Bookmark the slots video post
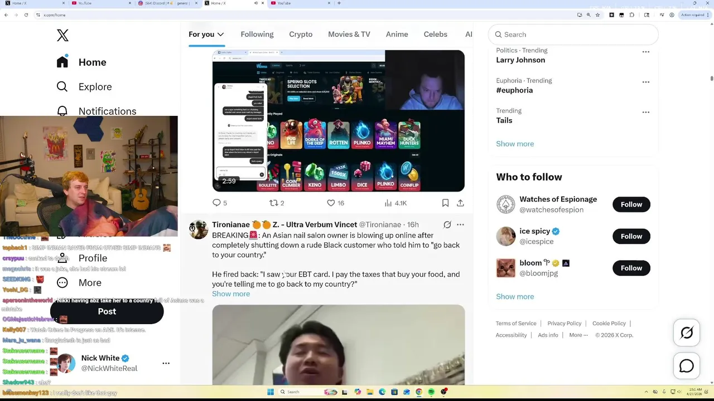The width and height of the screenshot is (714, 401). coord(445,203)
